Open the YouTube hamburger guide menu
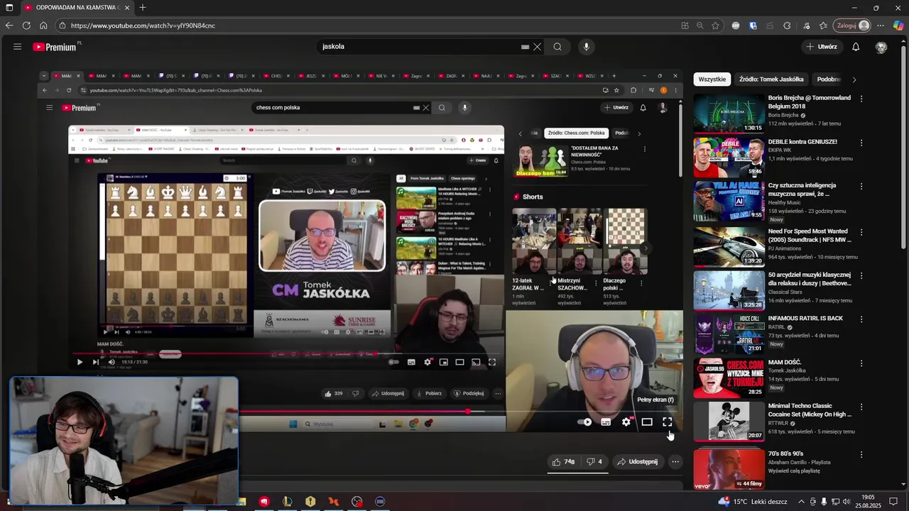 coord(17,47)
